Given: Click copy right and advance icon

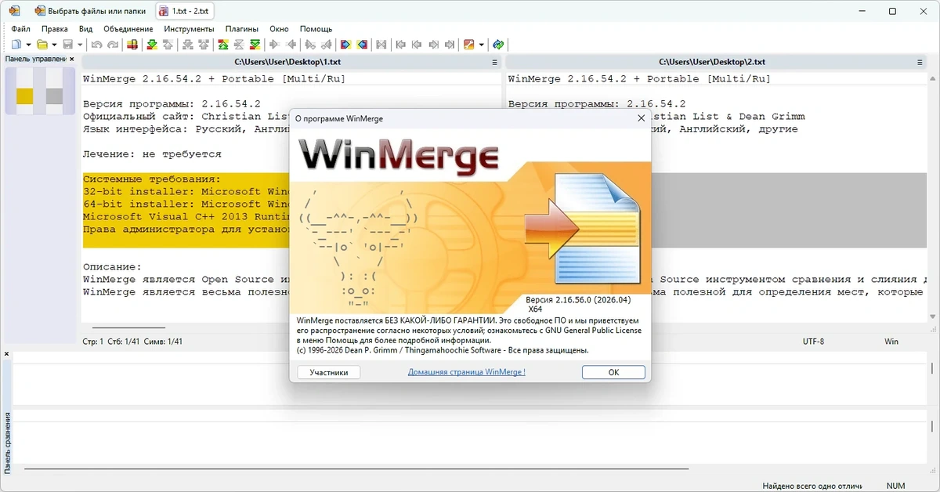Looking at the screenshot, I should (309, 45).
